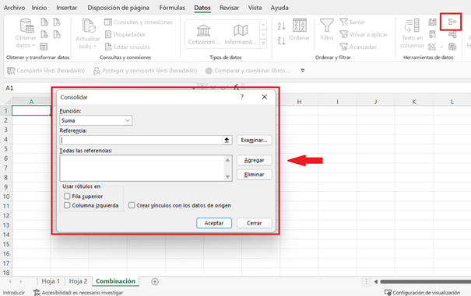Open Obtener datos dropdown arrow
471x296 pixels.
point(33,46)
